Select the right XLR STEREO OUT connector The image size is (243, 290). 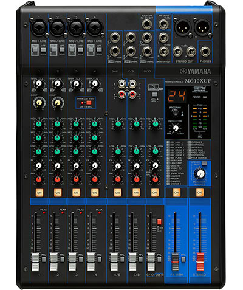point(202,27)
